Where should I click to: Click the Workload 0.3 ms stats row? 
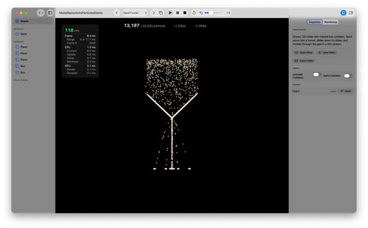[80, 62]
